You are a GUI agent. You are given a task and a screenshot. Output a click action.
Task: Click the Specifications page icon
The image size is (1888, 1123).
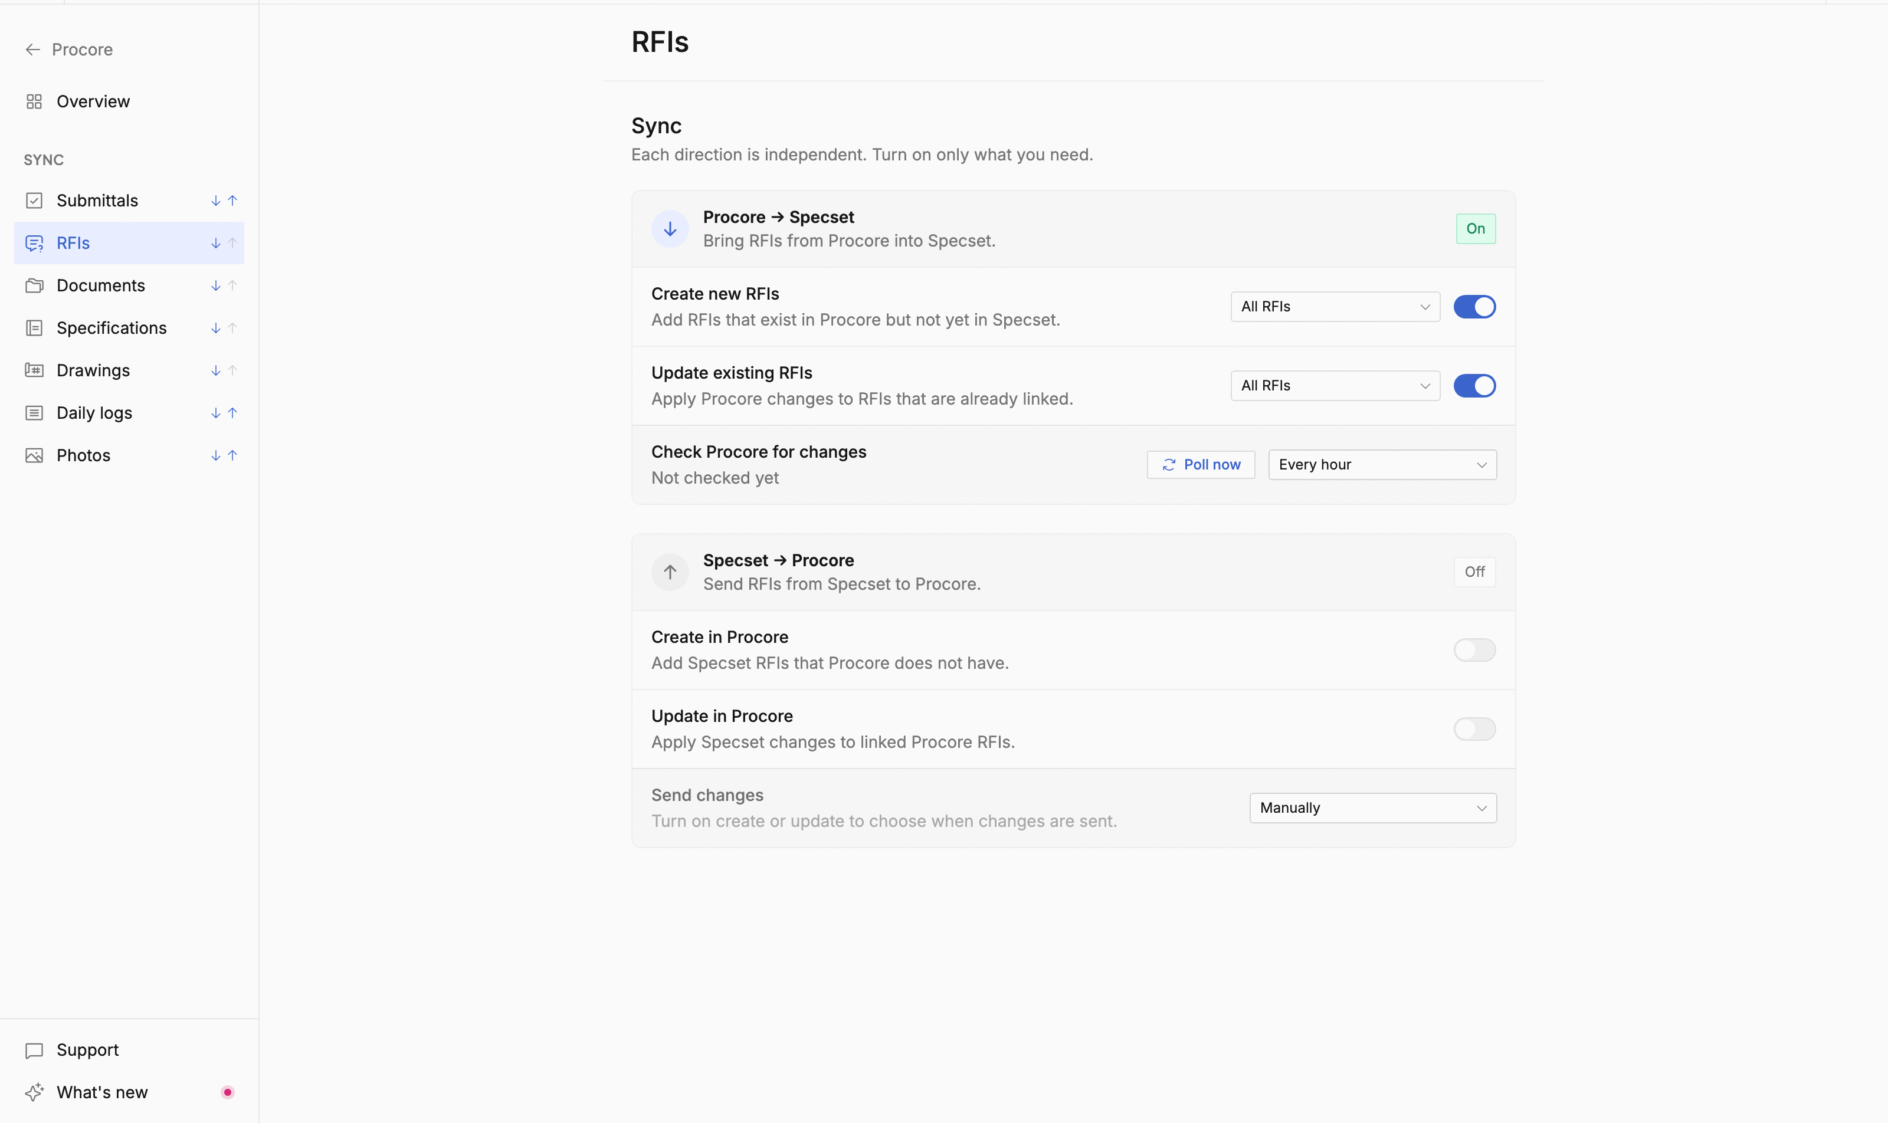pos(34,328)
